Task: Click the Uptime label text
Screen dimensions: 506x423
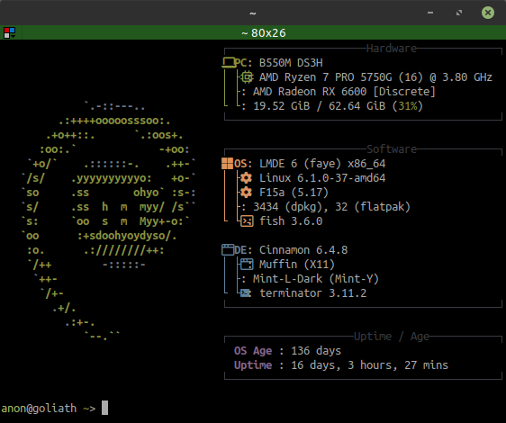Action: tap(253, 365)
